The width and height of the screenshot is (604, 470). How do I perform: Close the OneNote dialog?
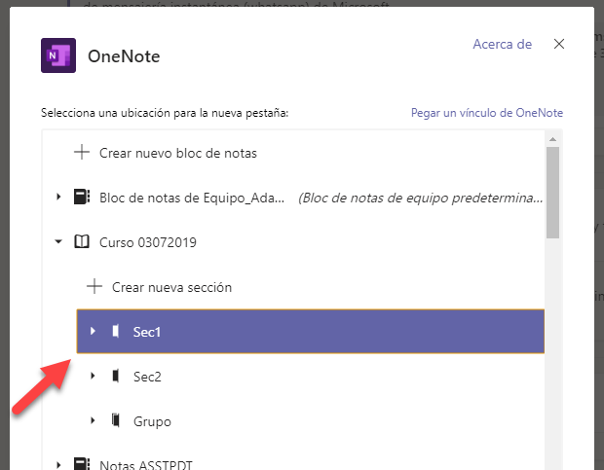[x=559, y=44]
